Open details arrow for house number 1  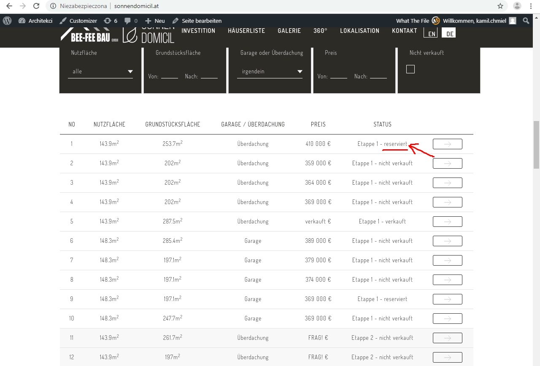pyautogui.click(x=447, y=144)
